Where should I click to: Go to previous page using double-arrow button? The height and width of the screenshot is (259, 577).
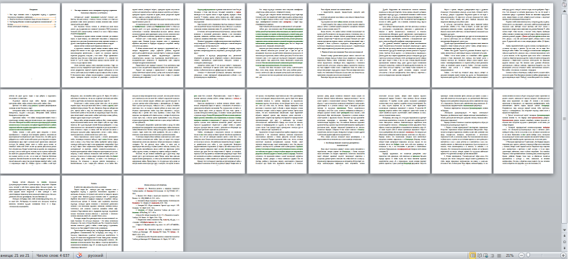(565, 236)
